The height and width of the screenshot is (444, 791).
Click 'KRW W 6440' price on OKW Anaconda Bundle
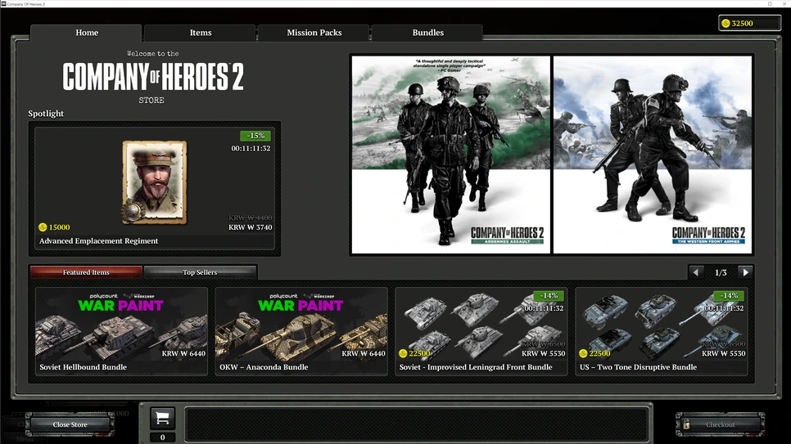[364, 353]
